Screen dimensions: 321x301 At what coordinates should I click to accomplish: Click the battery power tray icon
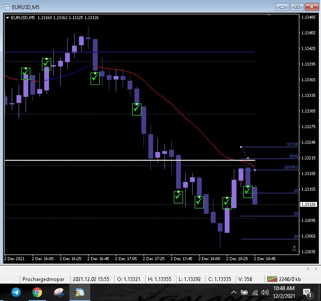pos(244,292)
